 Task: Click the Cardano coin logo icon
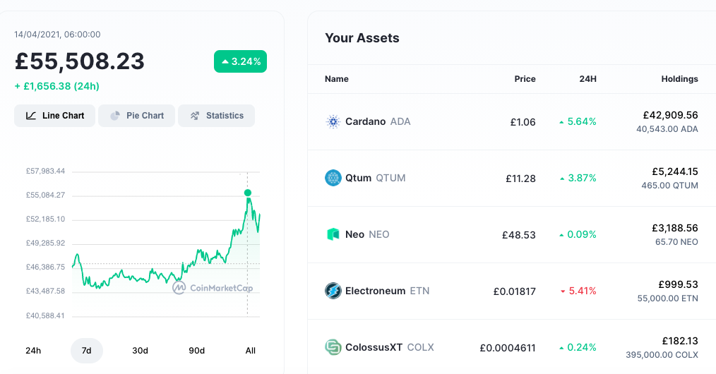[x=333, y=122]
